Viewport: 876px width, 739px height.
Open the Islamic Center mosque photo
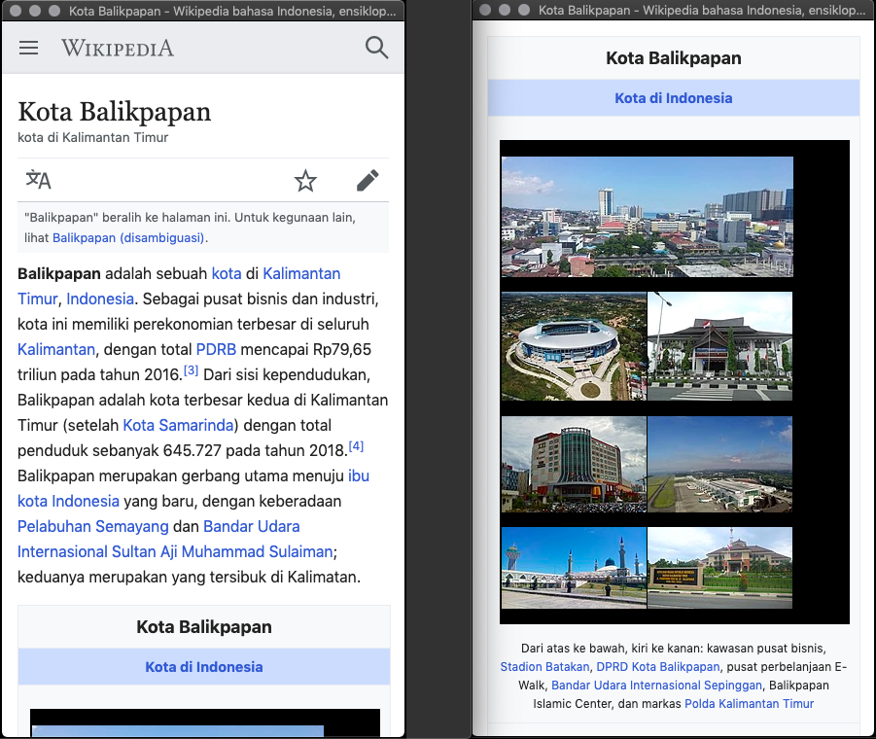574,568
